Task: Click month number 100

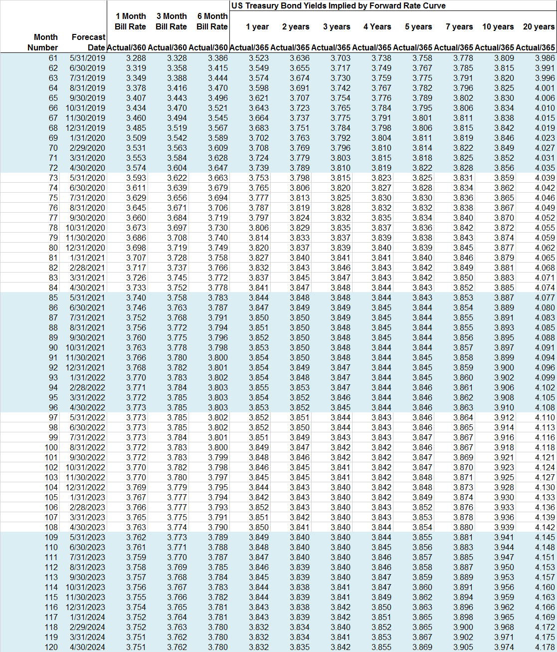Action: tap(51, 447)
